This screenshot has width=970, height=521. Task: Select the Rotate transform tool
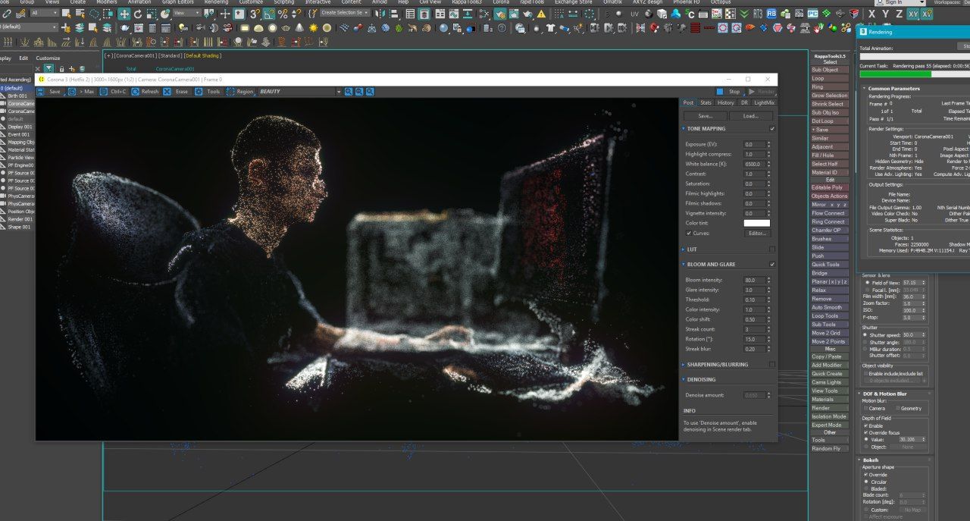click(x=138, y=14)
